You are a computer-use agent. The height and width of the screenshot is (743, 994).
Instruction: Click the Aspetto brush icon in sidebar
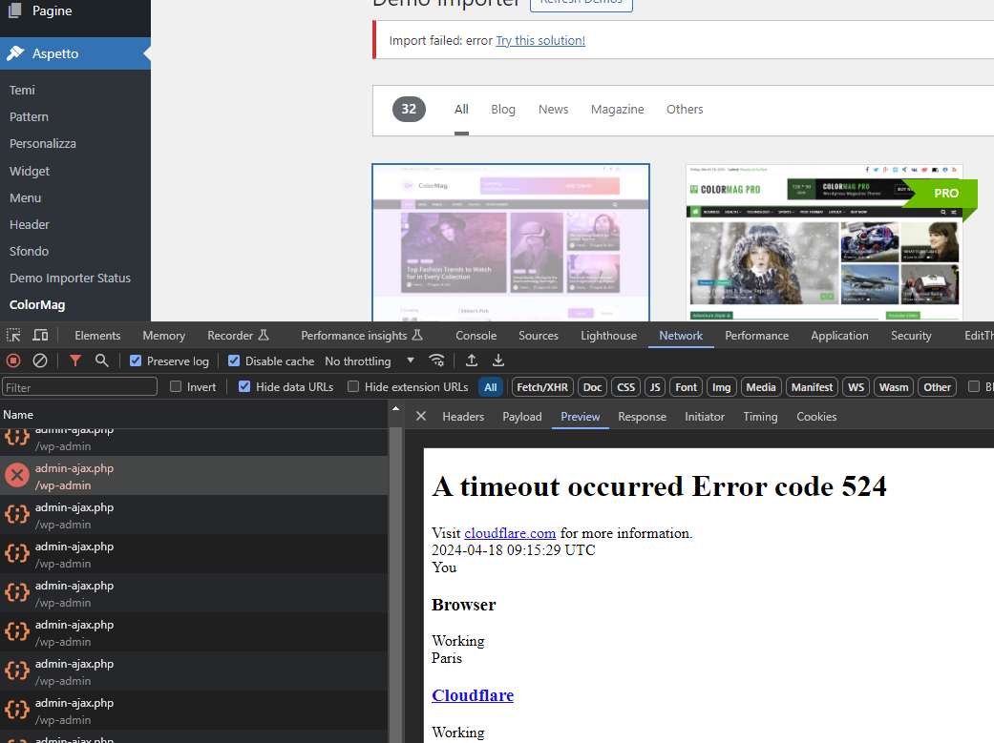tap(15, 53)
